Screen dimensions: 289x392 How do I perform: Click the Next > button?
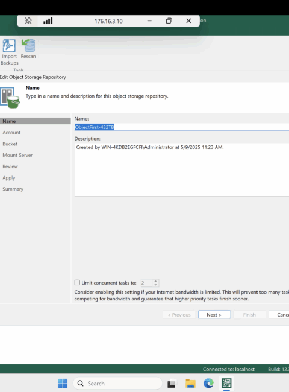point(214,315)
